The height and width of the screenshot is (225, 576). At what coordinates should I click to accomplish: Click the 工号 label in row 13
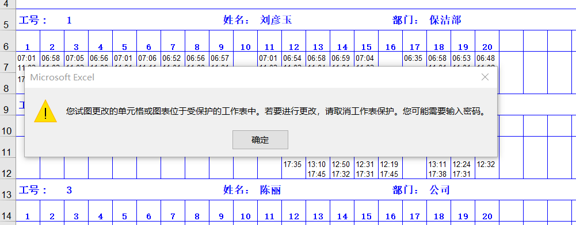(x=33, y=190)
